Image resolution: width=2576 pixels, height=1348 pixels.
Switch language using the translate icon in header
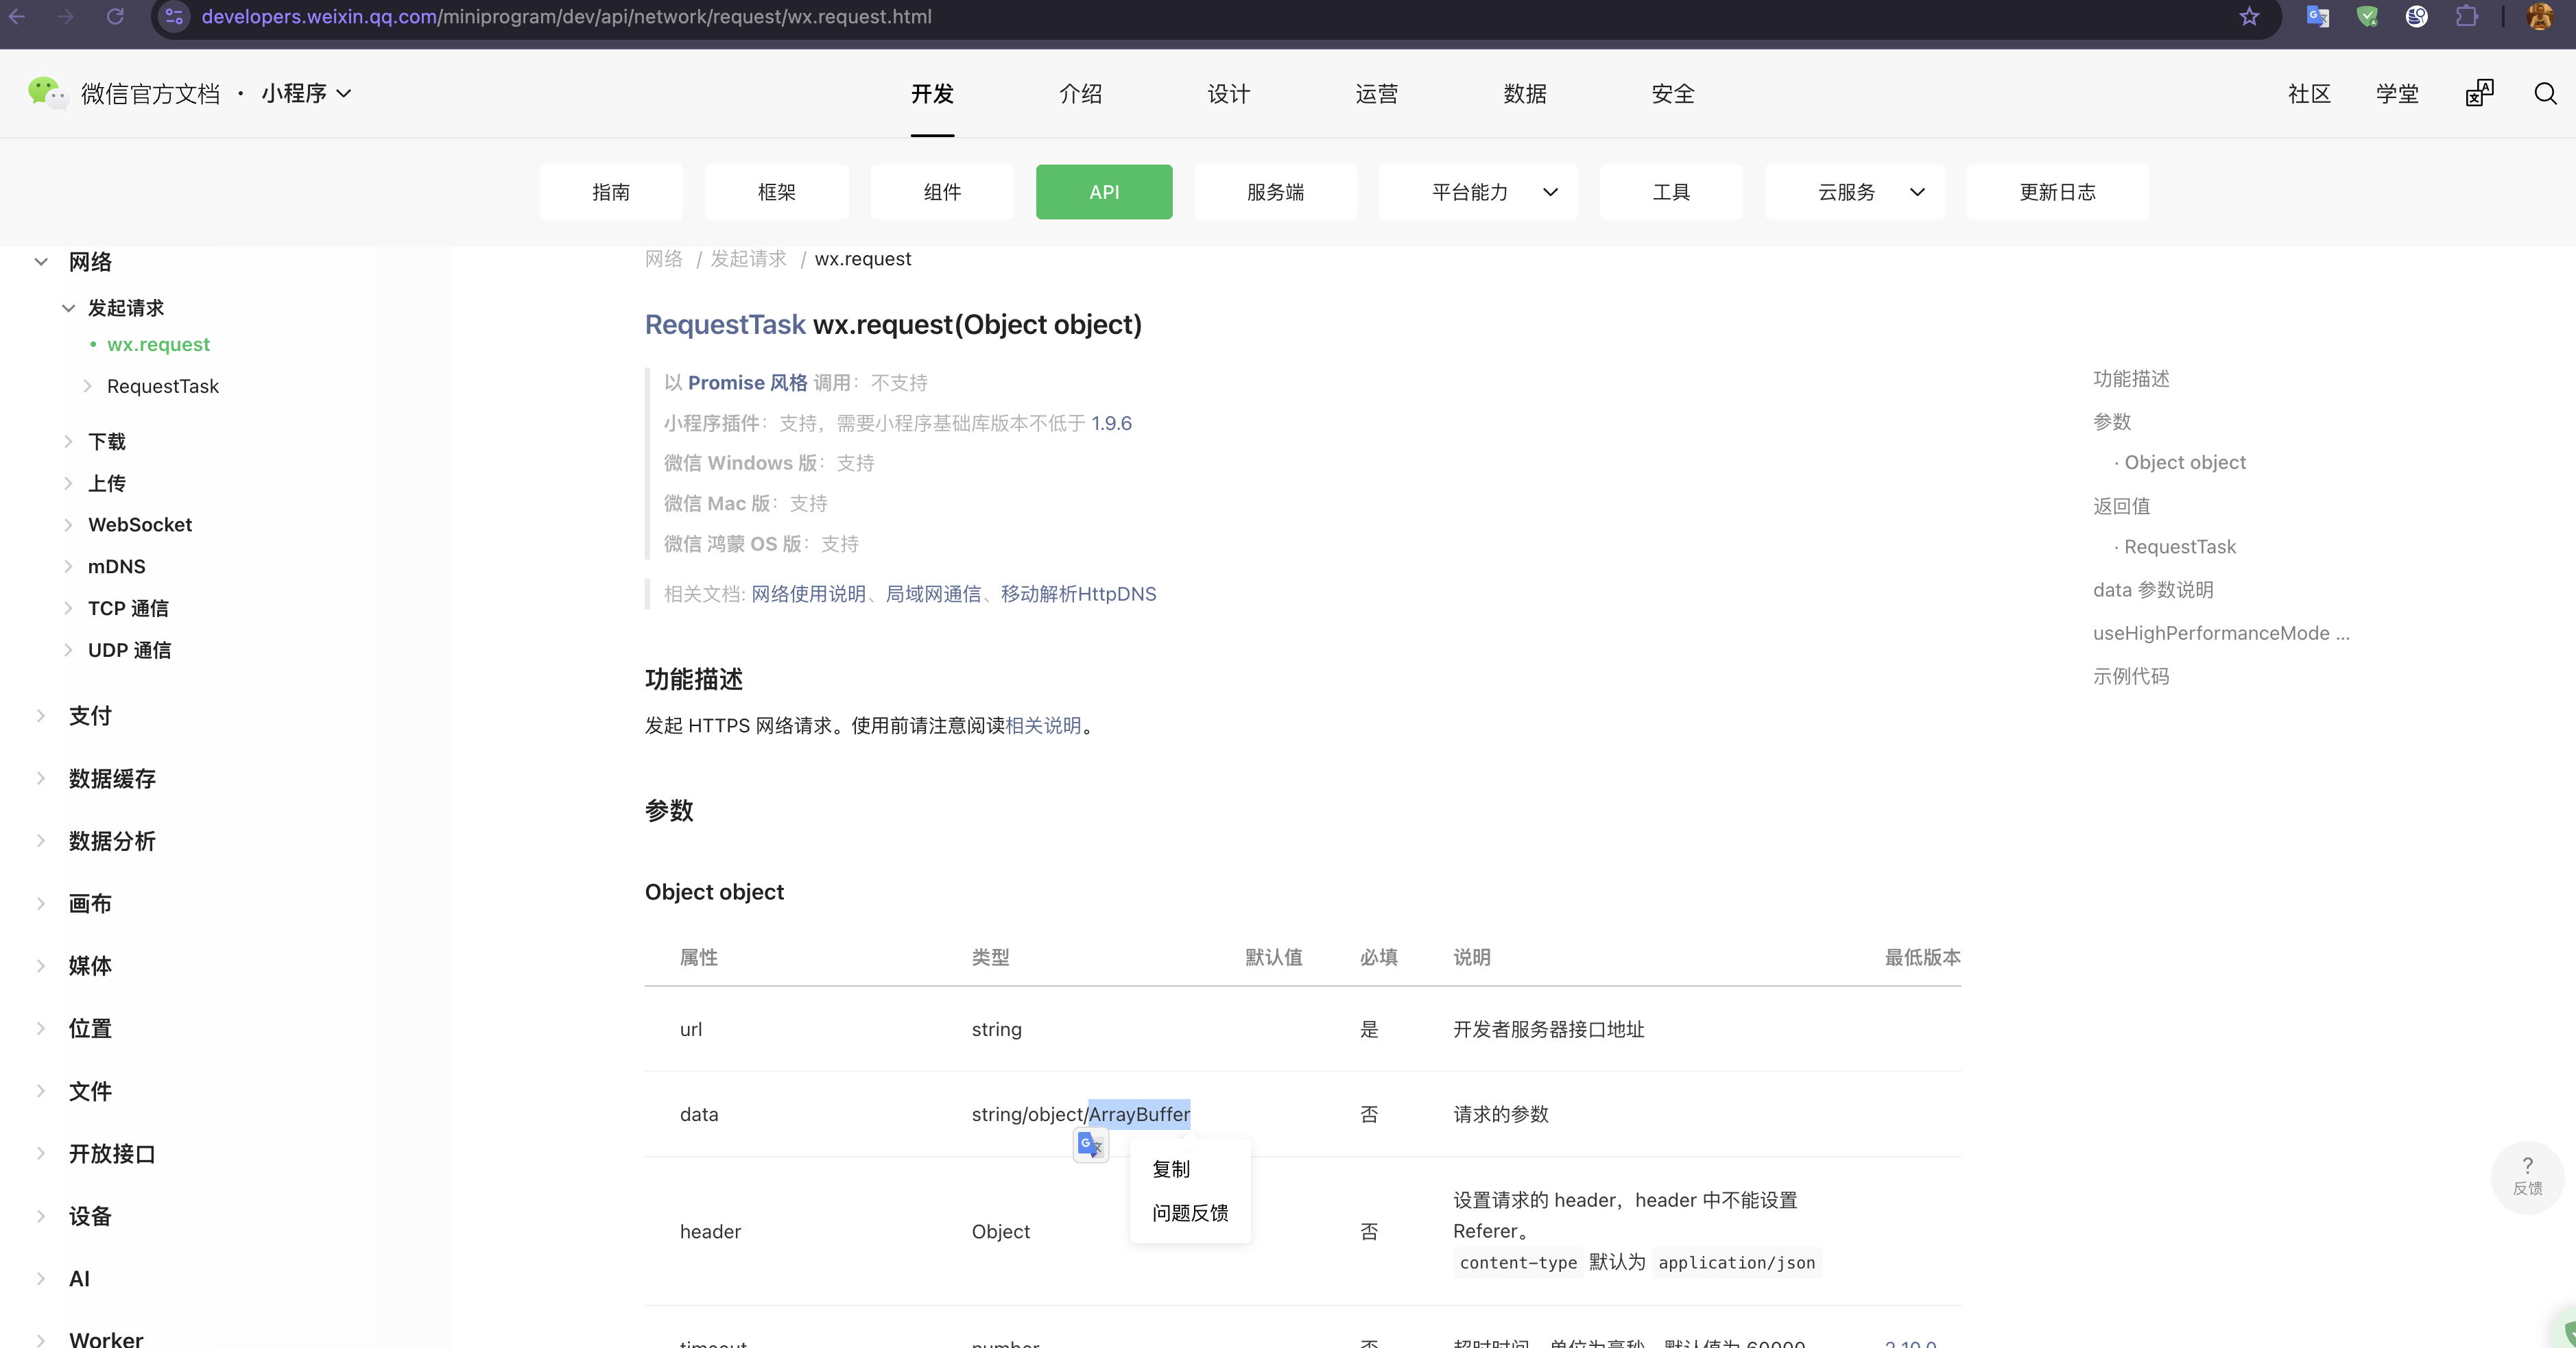coord(2479,93)
